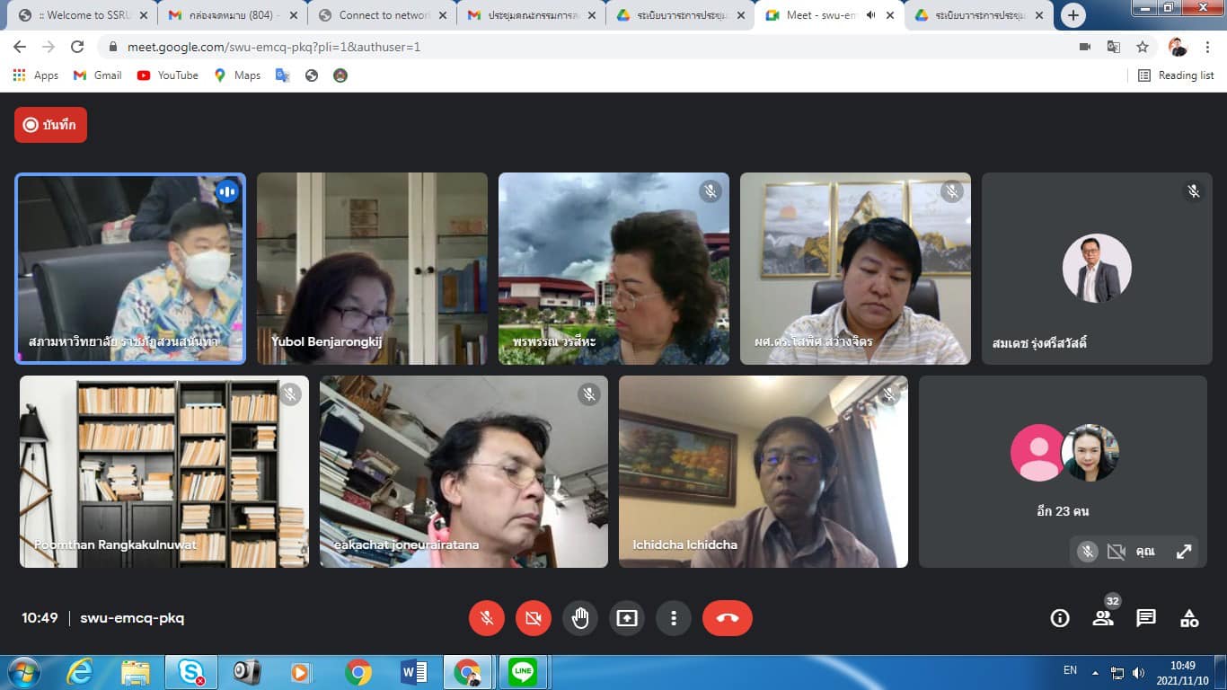1227x690 pixels.
Task: Open the Chrome profile avatar menu
Action: pyautogui.click(x=1177, y=47)
